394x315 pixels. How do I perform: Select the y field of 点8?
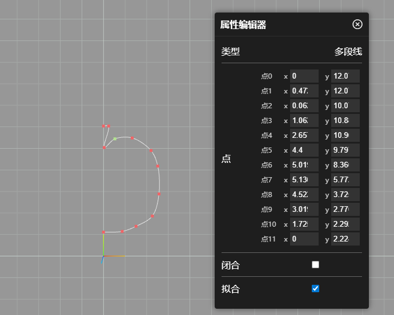click(345, 195)
